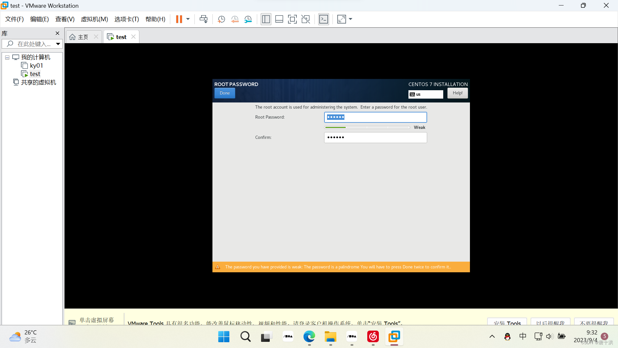Open the 虚拟机(M) menu
The width and height of the screenshot is (618, 348).
click(94, 19)
